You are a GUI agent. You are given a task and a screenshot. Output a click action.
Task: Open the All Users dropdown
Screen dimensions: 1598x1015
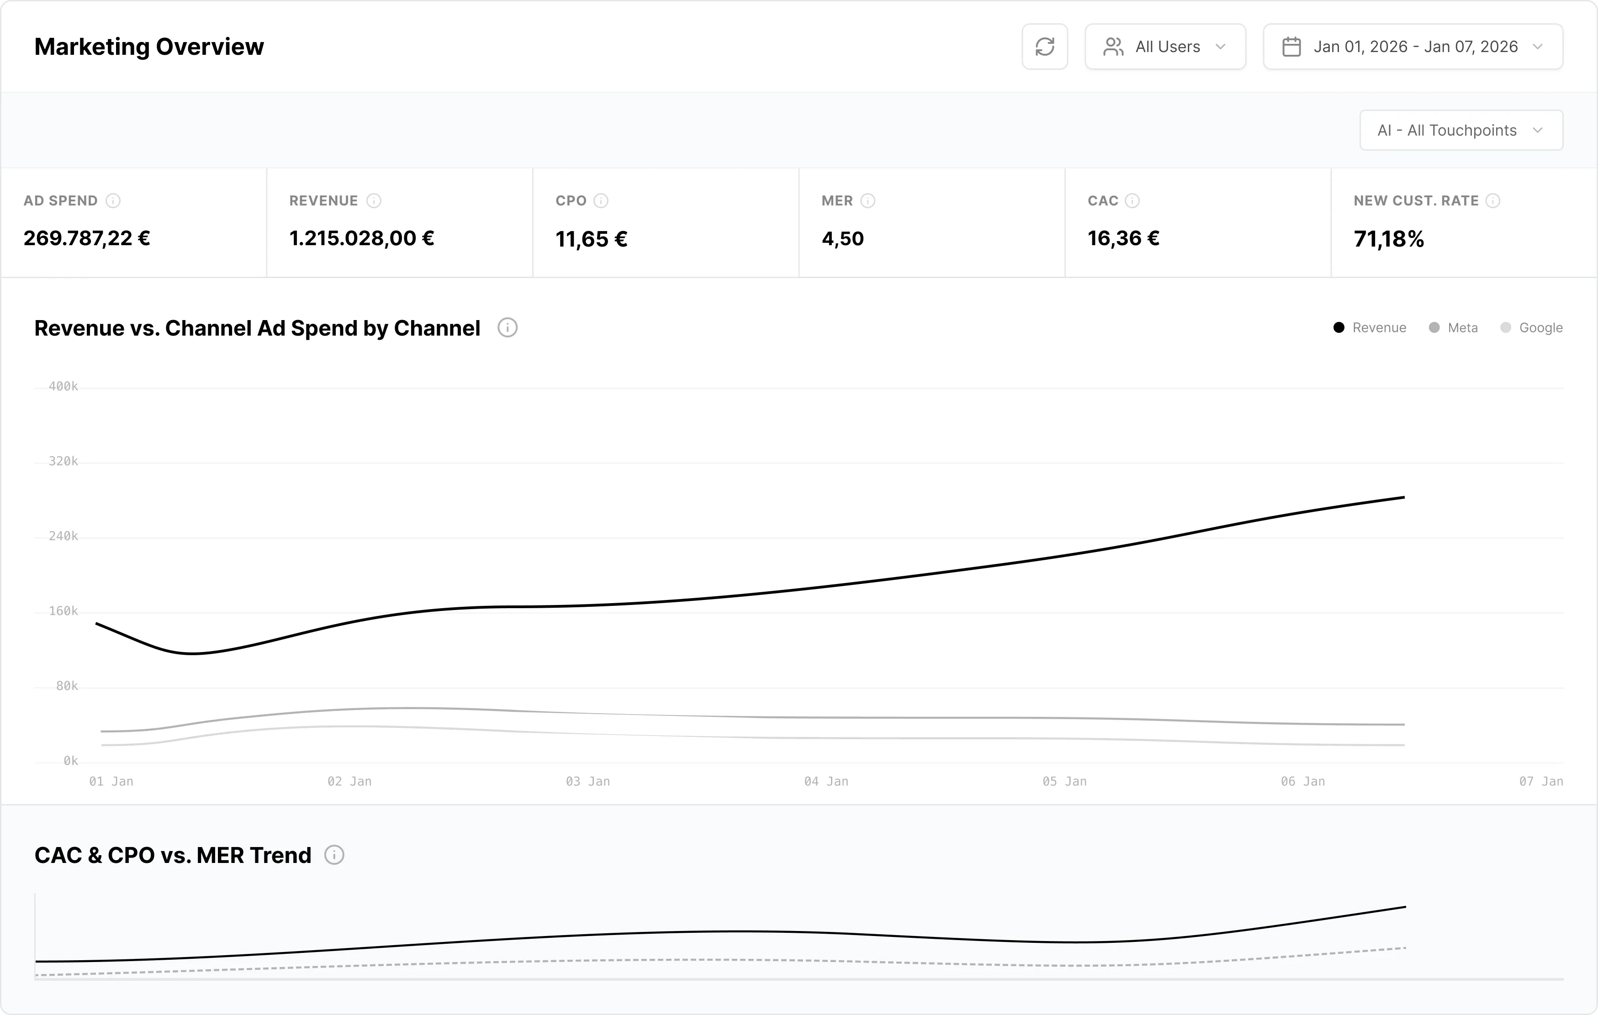1164,47
